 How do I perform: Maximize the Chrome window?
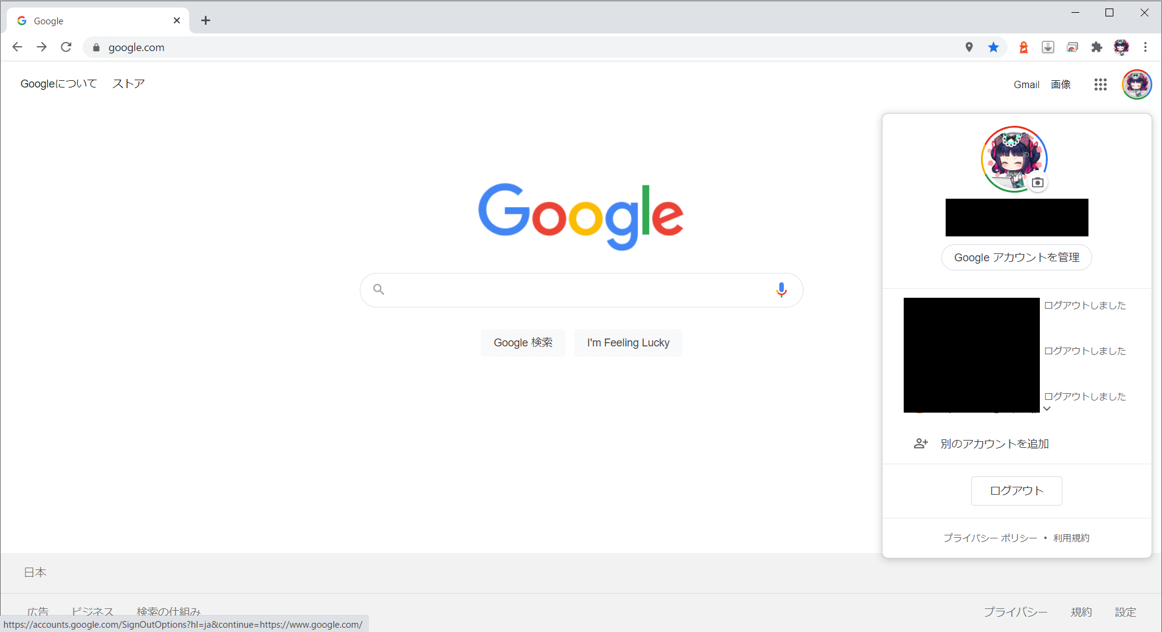click(1109, 13)
